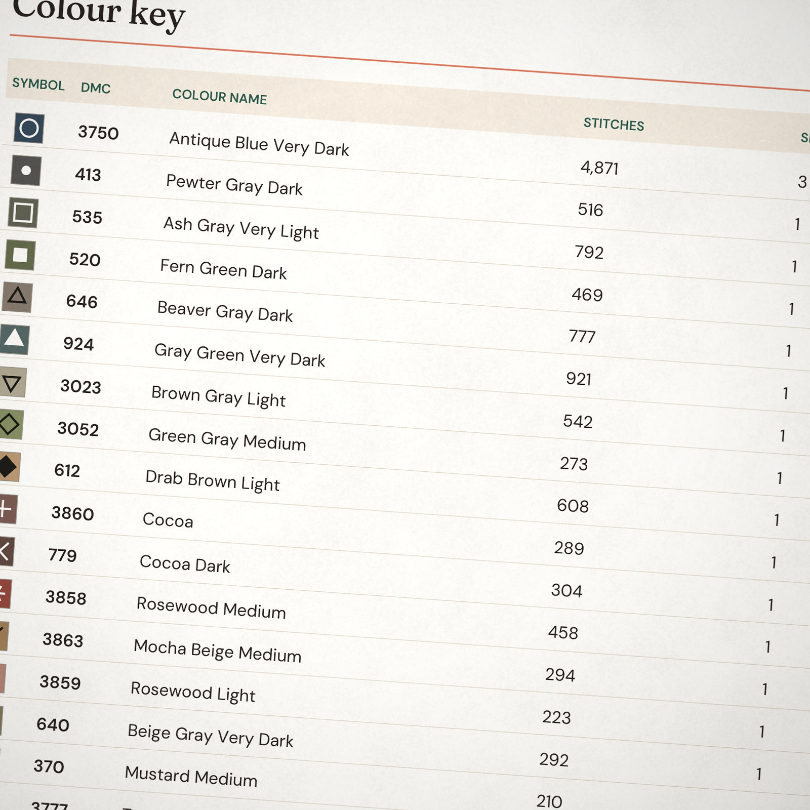Screen dimensions: 810x810
Task: Click the stitch count 777
Action: (582, 336)
